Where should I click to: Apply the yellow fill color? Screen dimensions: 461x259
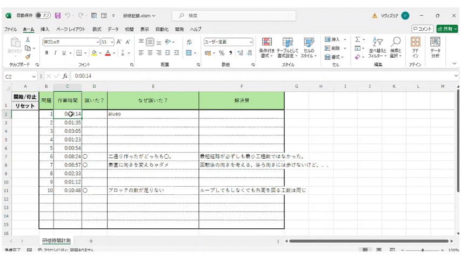94,53
